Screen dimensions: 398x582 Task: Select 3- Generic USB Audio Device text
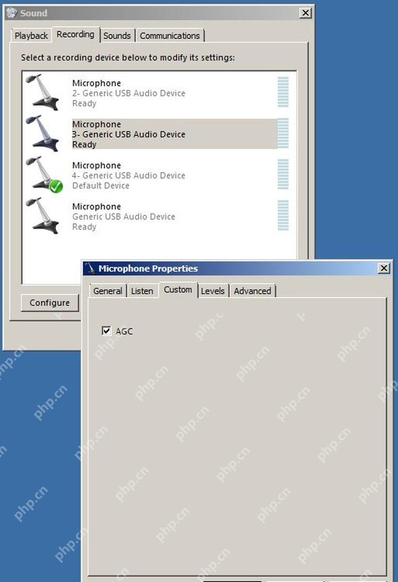tap(129, 134)
